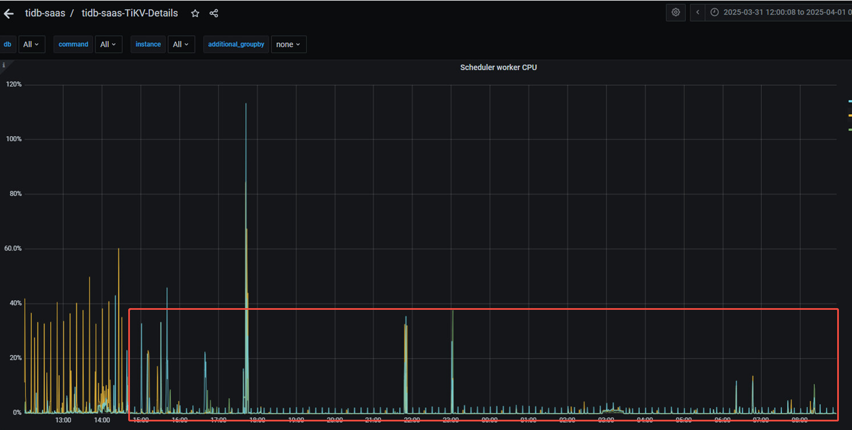
Task: Click the green legend series swatch
Action: [x=849, y=130]
